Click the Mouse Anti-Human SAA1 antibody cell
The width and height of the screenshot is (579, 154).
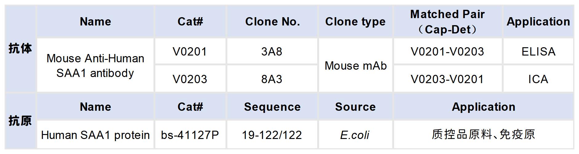click(x=95, y=65)
